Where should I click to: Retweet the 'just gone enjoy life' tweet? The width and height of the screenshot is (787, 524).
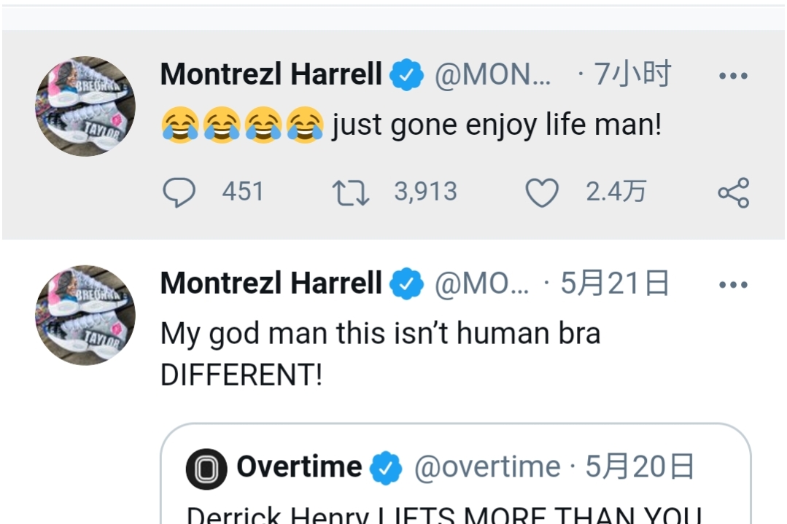click(351, 192)
